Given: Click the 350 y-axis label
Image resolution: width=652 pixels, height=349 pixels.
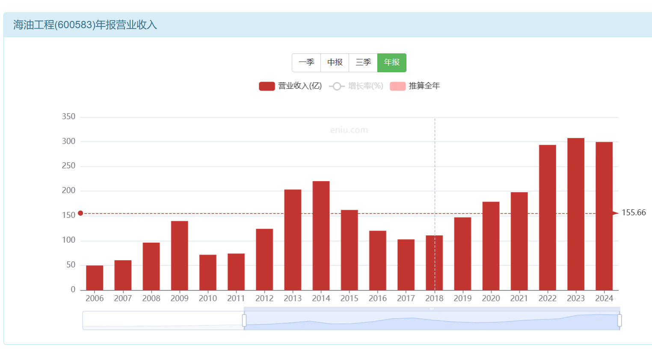Looking at the screenshot, I should pos(68,117).
